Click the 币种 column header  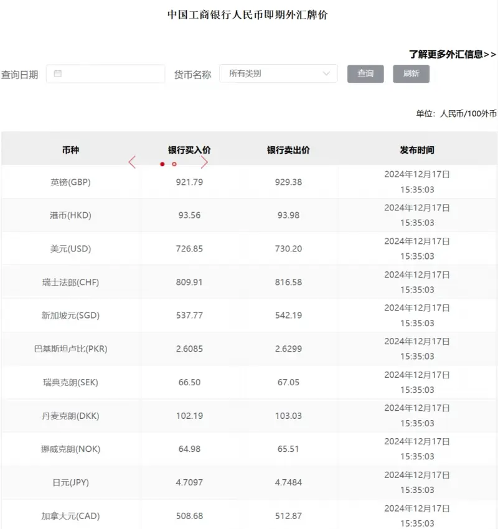pyautogui.click(x=70, y=150)
